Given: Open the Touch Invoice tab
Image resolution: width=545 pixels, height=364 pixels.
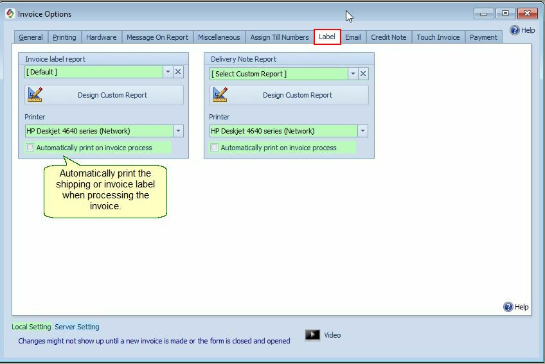Looking at the screenshot, I should 438,37.
